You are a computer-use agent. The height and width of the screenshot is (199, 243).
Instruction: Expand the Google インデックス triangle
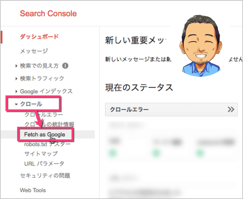[x=16, y=91]
